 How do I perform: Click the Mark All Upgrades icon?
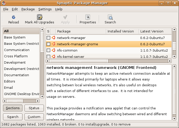[x=40, y=17]
